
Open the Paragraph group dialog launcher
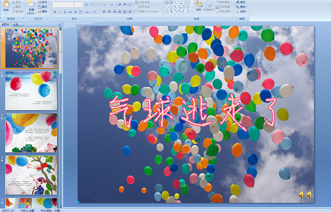pyautogui.click(x=161, y=18)
